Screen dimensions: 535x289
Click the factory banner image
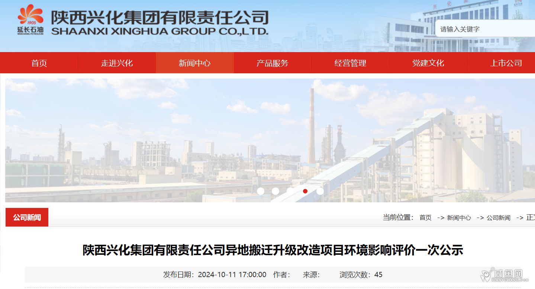270,140
